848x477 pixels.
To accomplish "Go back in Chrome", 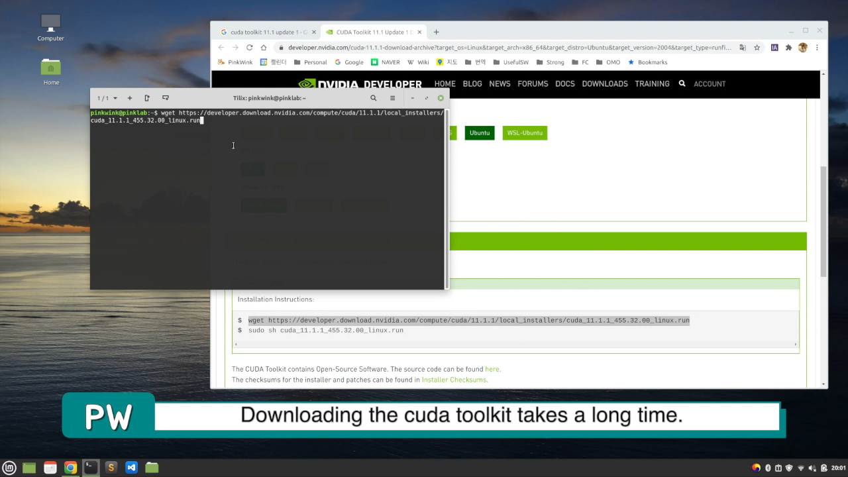I will [x=221, y=48].
